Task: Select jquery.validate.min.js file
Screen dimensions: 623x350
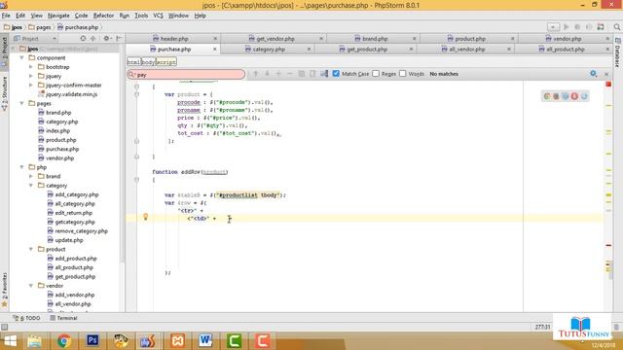Action: click(x=71, y=94)
